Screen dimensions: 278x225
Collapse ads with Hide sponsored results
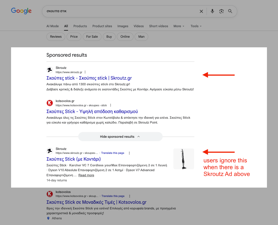pos(120,137)
